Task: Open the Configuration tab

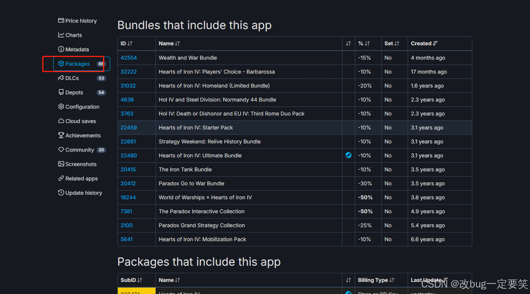Action: (x=82, y=107)
